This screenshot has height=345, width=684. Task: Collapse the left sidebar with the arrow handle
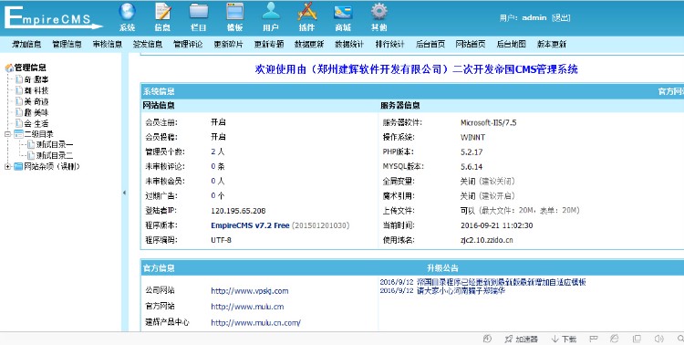coord(124,193)
